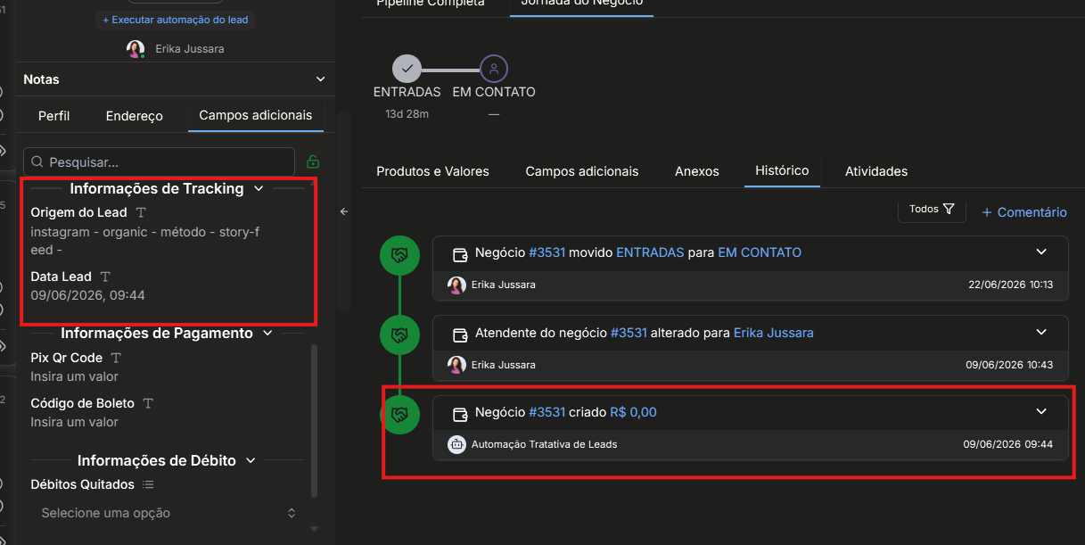Click the green lock icon beside search
The height and width of the screenshot is (545, 1085).
pyautogui.click(x=312, y=162)
